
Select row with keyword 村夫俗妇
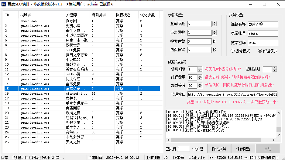(82, 79)
